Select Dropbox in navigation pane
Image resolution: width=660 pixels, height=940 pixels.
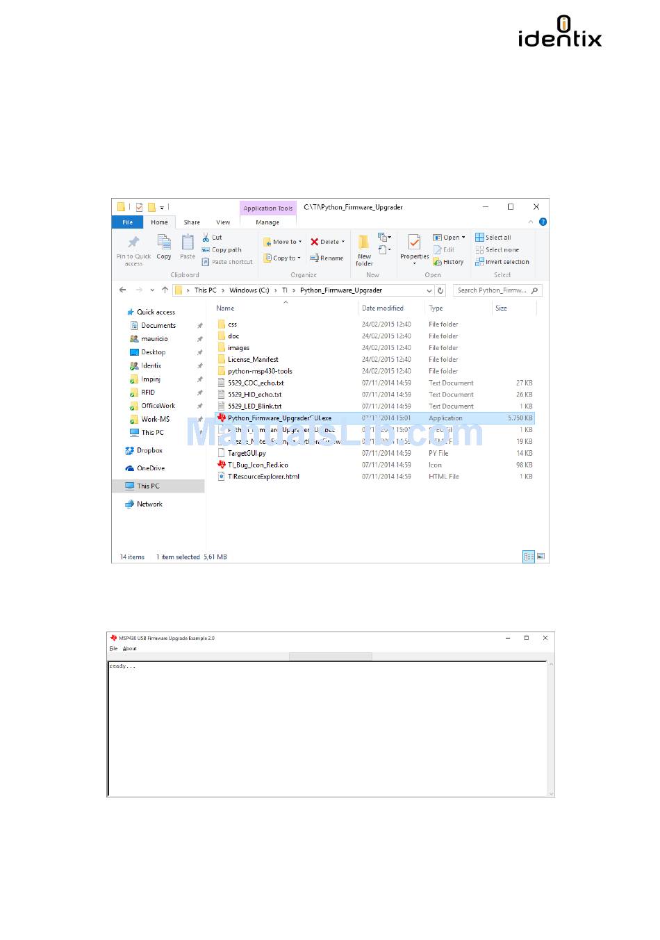click(144, 451)
